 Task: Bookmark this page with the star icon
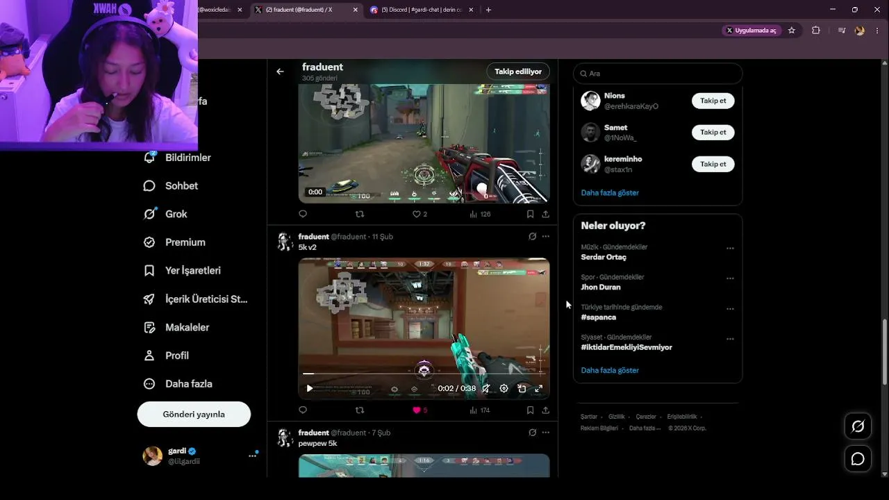792,31
